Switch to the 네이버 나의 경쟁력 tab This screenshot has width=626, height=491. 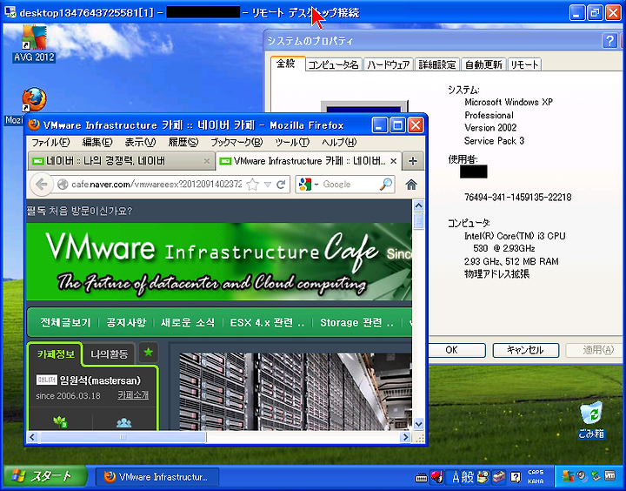pos(122,161)
